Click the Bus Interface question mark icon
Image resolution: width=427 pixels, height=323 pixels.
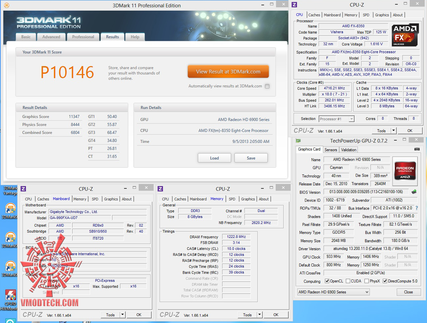pyautogui.click(x=417, y=208)
